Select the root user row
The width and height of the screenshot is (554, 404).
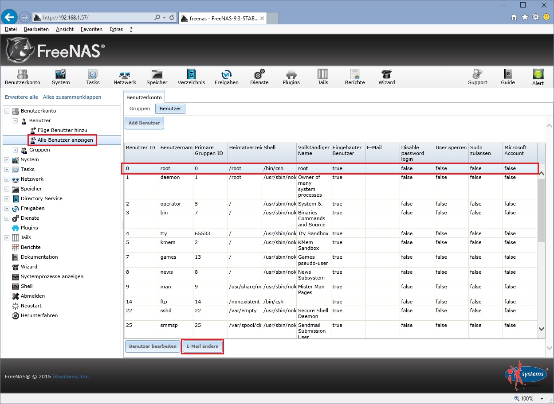330,168
